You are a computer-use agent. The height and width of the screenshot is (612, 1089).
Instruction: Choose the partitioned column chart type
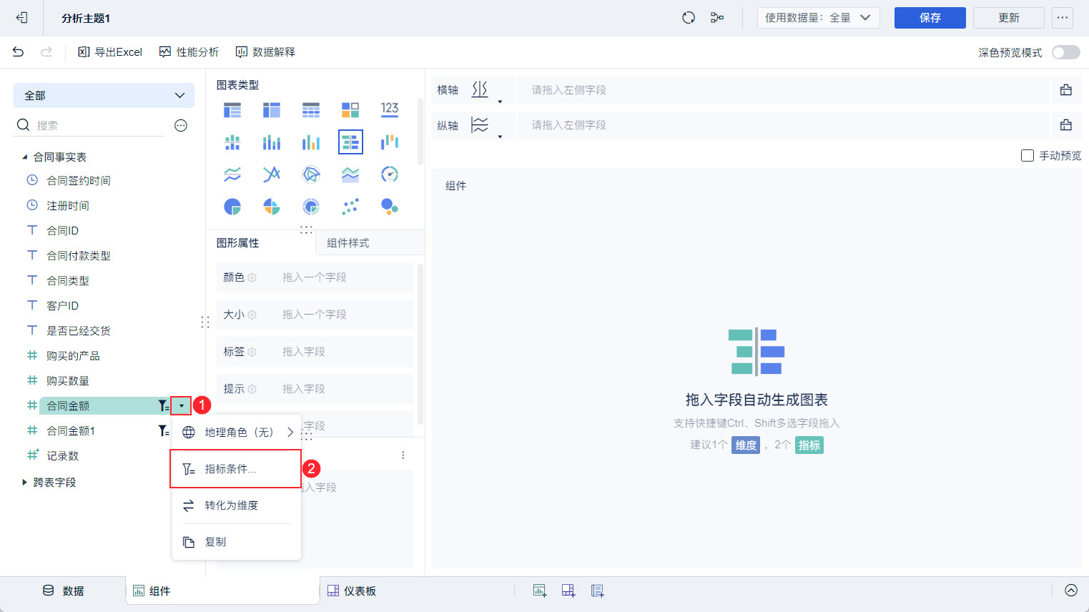(x=232, y=142)
